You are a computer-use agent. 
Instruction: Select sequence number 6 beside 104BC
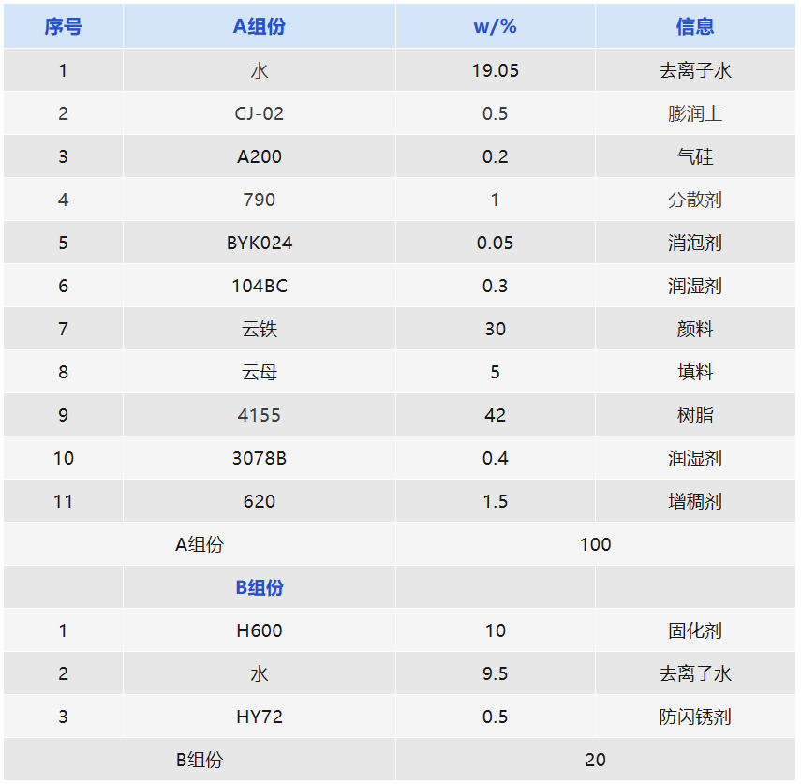[x=64, y=286]
